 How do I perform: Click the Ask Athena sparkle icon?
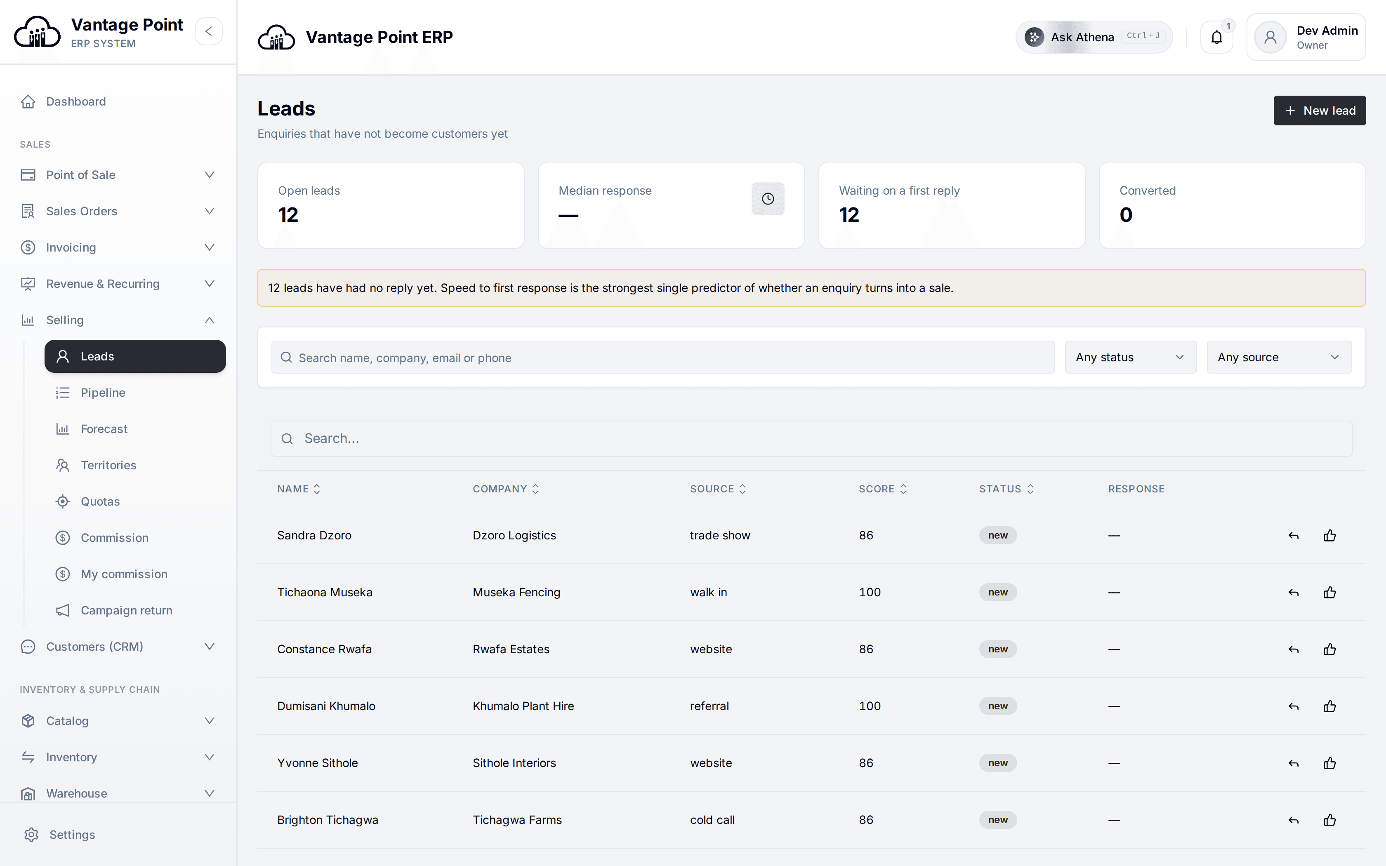click(1034, 37)
